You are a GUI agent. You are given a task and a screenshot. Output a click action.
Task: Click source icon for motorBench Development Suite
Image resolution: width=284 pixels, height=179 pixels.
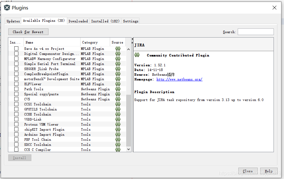coord(118,79)
